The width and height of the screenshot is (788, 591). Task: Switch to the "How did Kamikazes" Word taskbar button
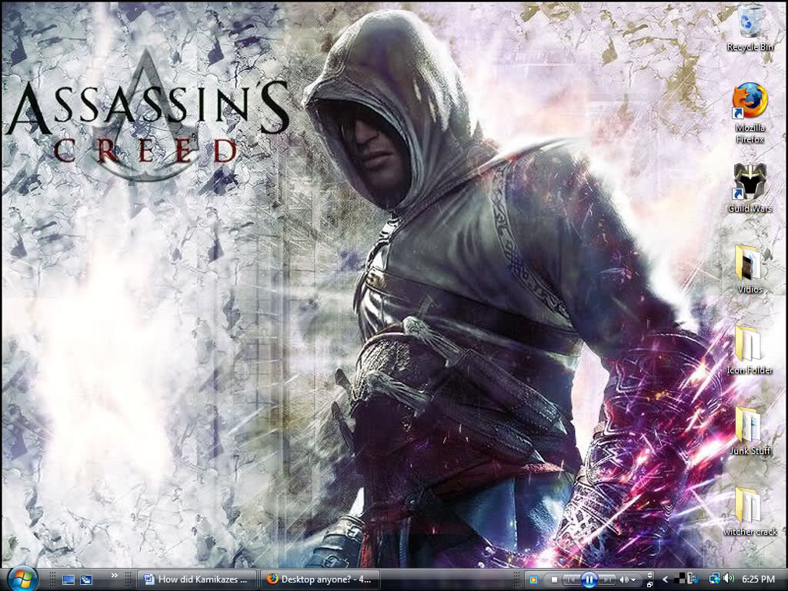[196, 579]
